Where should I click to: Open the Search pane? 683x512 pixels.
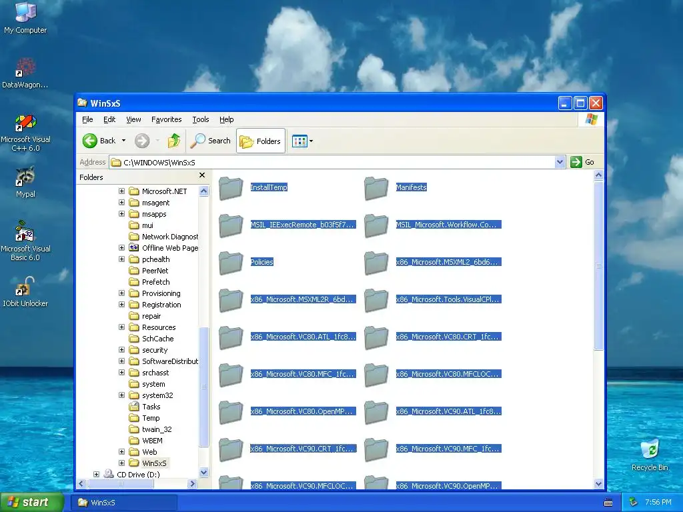click(x=211, y=141)
